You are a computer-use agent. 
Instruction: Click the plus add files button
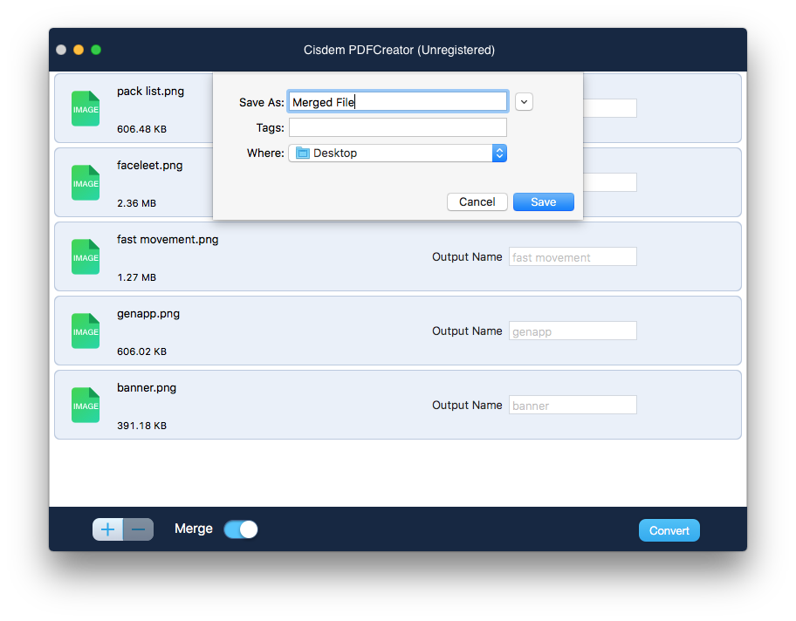(x=107, y=529)
